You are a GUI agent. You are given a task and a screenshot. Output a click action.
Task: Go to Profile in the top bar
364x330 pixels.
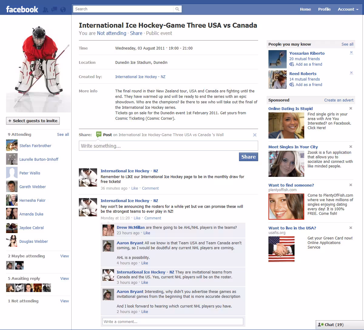(x=324, y=9)
